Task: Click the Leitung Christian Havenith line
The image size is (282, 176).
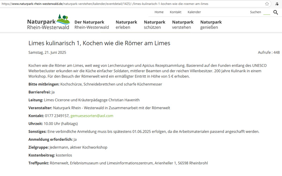Action: pos(84,100)
